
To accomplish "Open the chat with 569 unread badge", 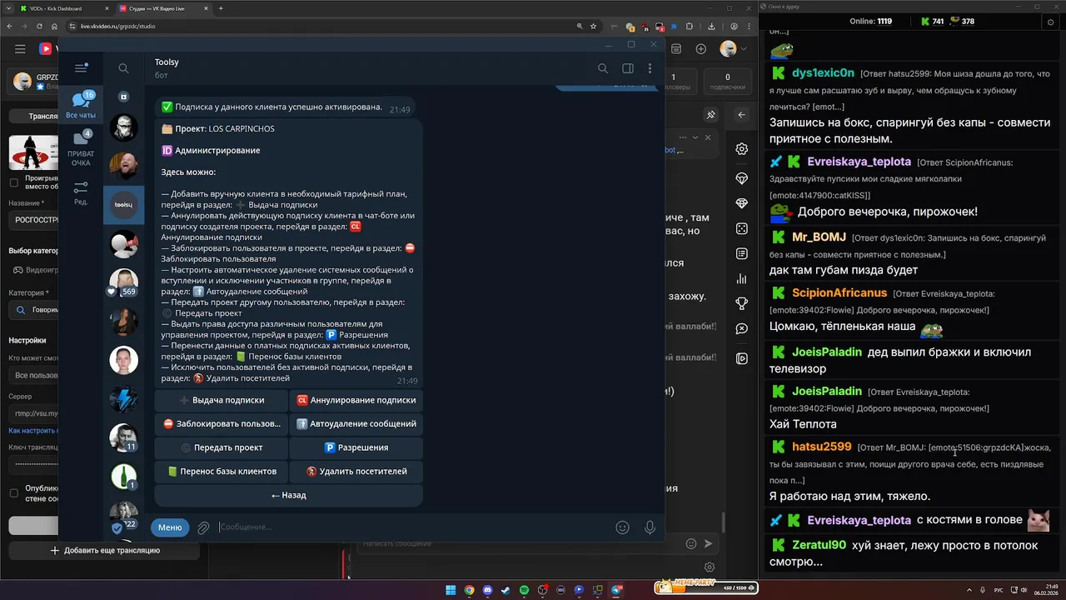I will 123,283.
